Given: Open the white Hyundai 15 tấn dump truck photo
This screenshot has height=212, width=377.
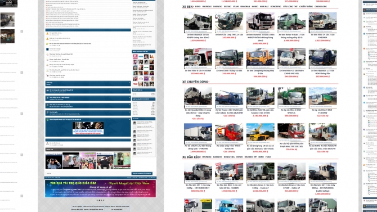Looking at the screenshot, I should pos(198,22).
